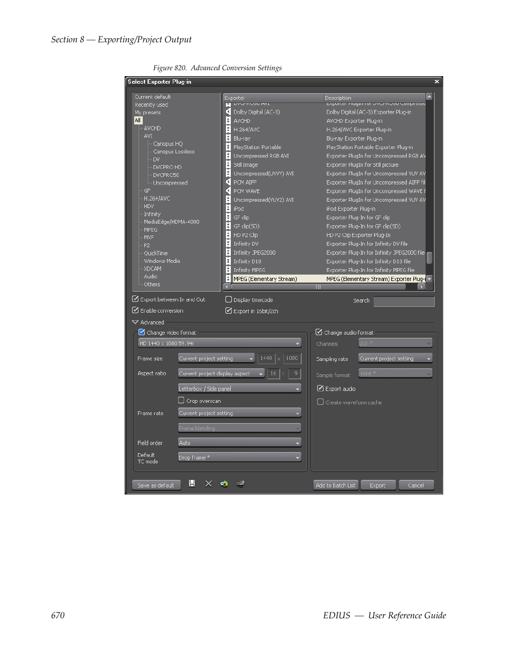
Task: Select Canopus HQ under AVI
Action: (167, 144)
